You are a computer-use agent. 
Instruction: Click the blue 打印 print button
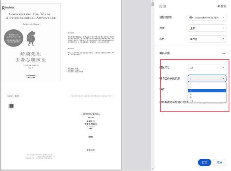[204, 162]
